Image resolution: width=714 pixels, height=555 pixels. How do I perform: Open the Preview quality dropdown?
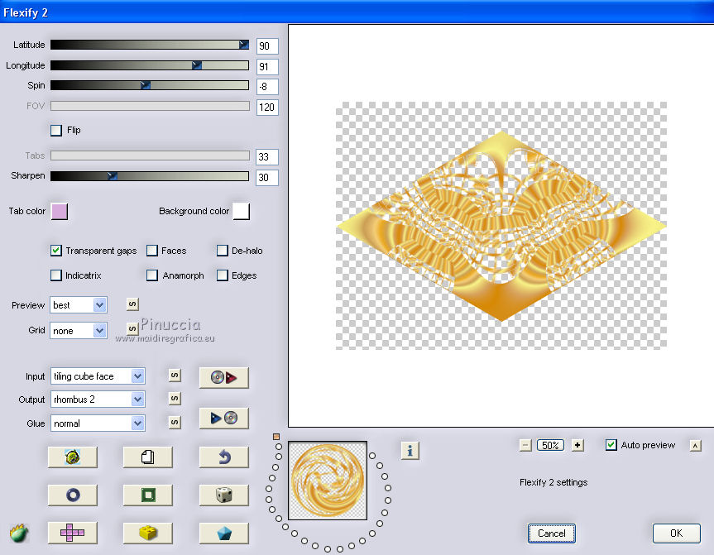click(x=79, y=305)
